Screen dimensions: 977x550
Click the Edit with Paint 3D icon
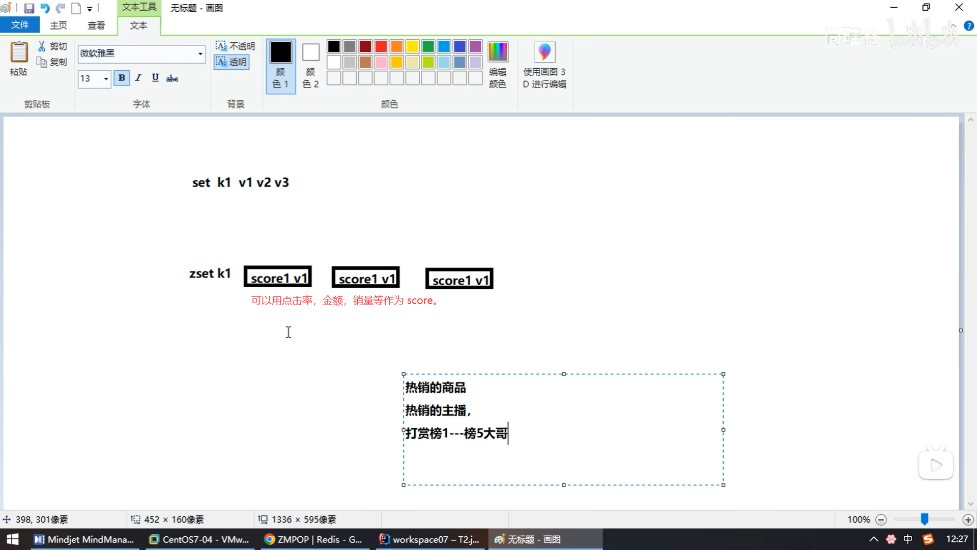(544, 52)
